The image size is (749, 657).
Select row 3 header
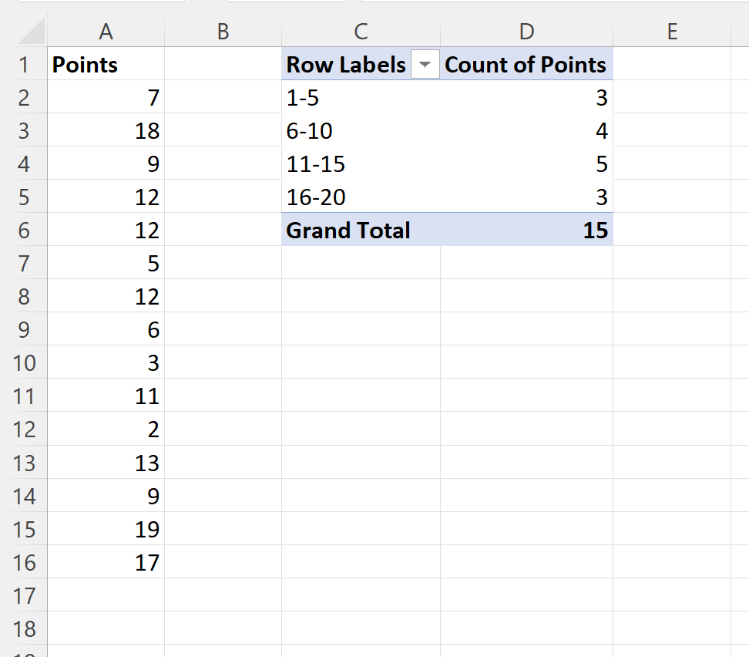24,130
